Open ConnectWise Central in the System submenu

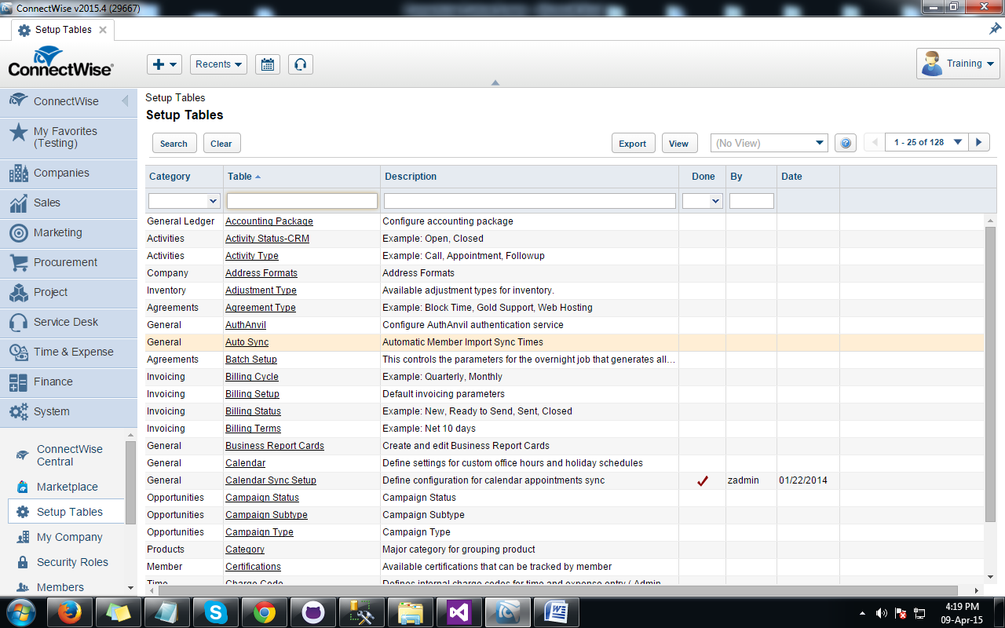(69, 455)
